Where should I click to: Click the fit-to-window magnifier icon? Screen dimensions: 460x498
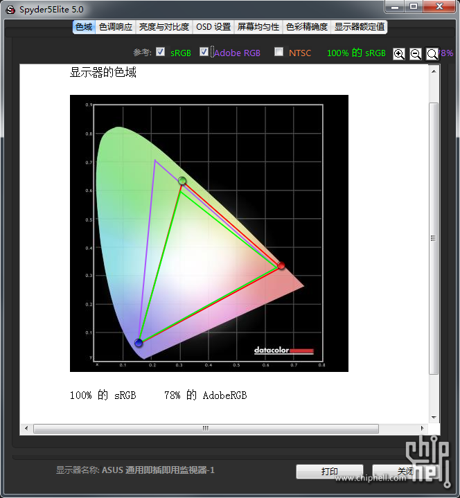[x=432, y=54]
